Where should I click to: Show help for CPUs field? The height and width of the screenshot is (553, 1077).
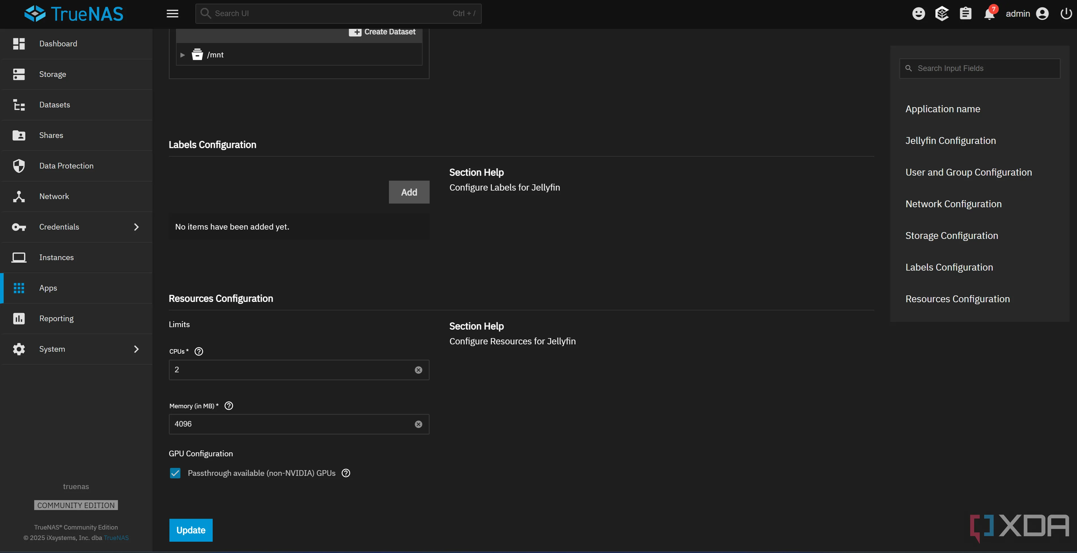coord(199,351)
